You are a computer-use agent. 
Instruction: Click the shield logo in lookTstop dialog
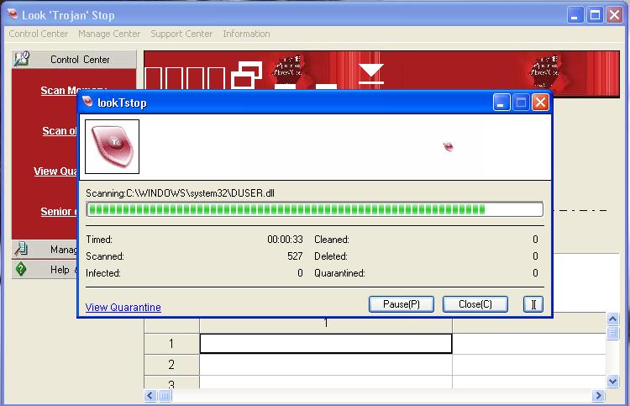click(x=112, y=147)
